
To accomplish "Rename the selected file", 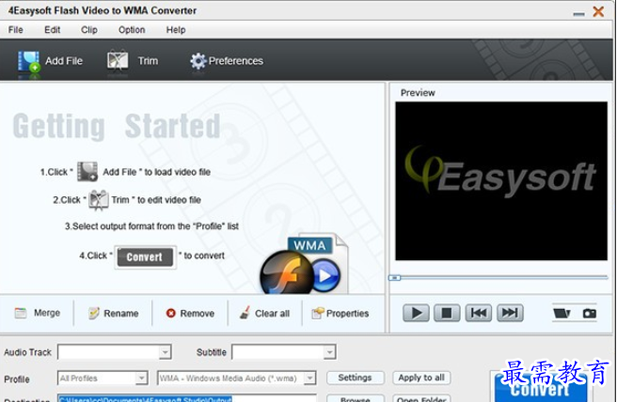I will point(113,313).
